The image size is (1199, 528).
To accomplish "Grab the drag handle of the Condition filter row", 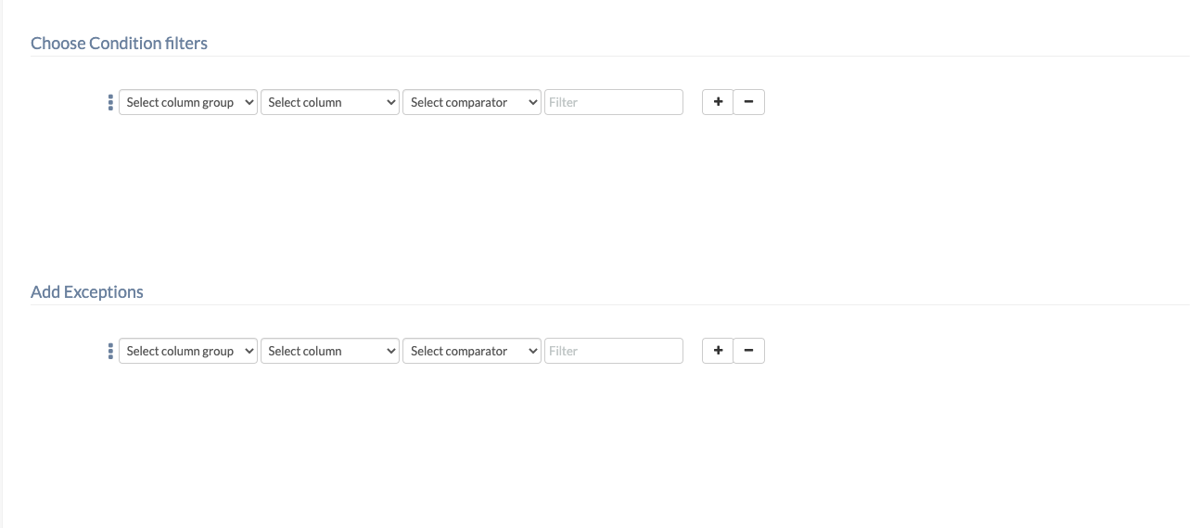I will point(110,102).
